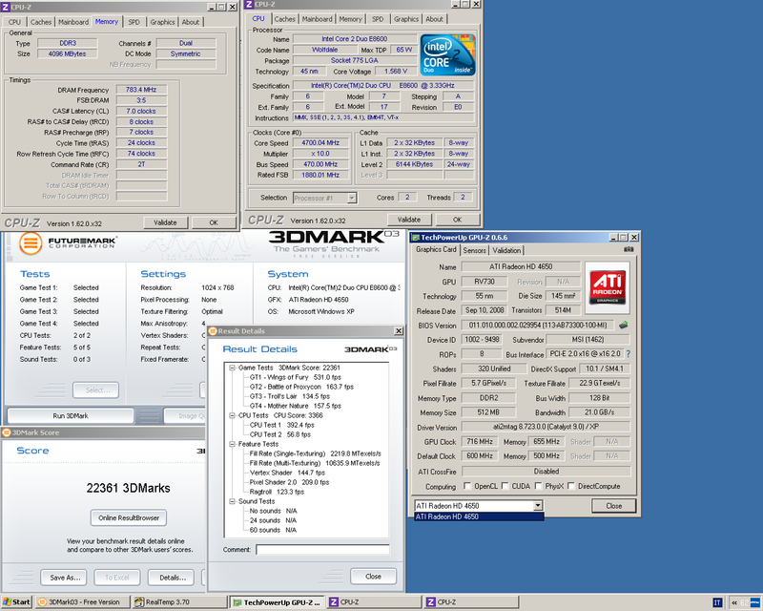Click the Bus Speed 470.00 MHz value
Screen dimensions: 763x611
click(x=320, y=164)
